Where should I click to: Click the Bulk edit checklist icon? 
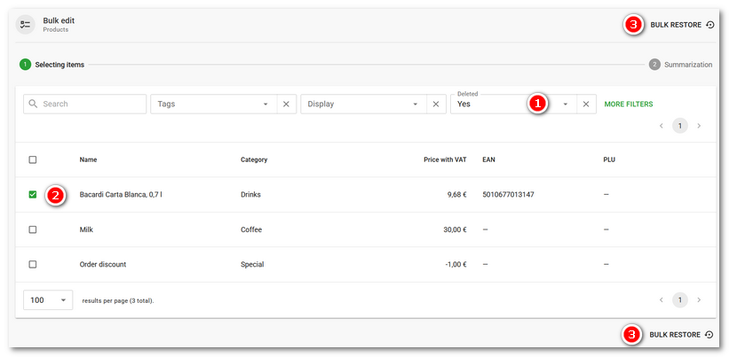25,25
